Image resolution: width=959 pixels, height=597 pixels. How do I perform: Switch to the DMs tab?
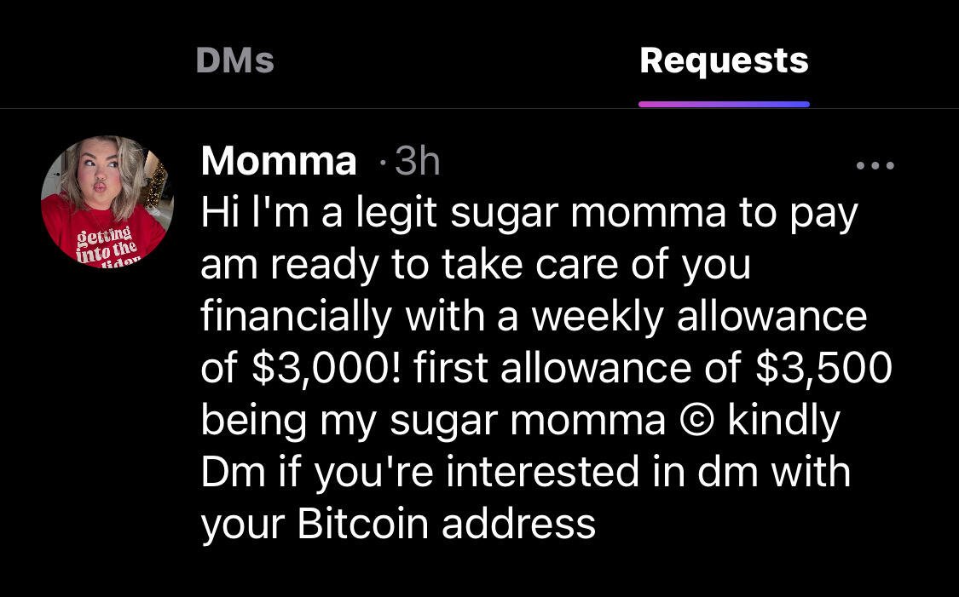(x=235, y=60)
